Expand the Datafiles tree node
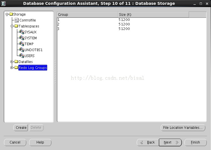 [x=12, y=62]
